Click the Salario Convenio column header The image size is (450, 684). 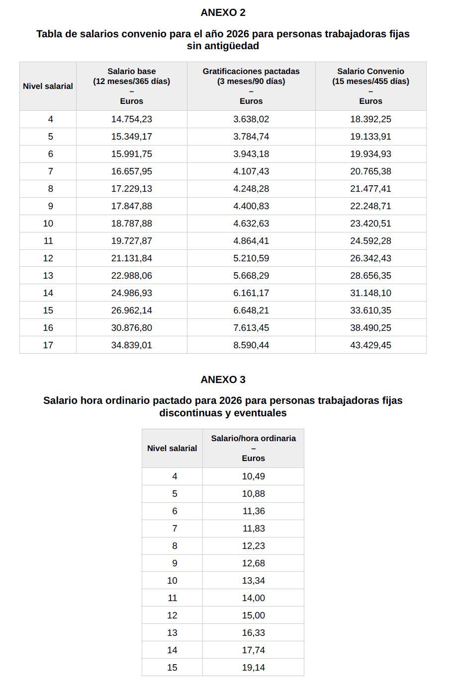(x=370, y=86)
